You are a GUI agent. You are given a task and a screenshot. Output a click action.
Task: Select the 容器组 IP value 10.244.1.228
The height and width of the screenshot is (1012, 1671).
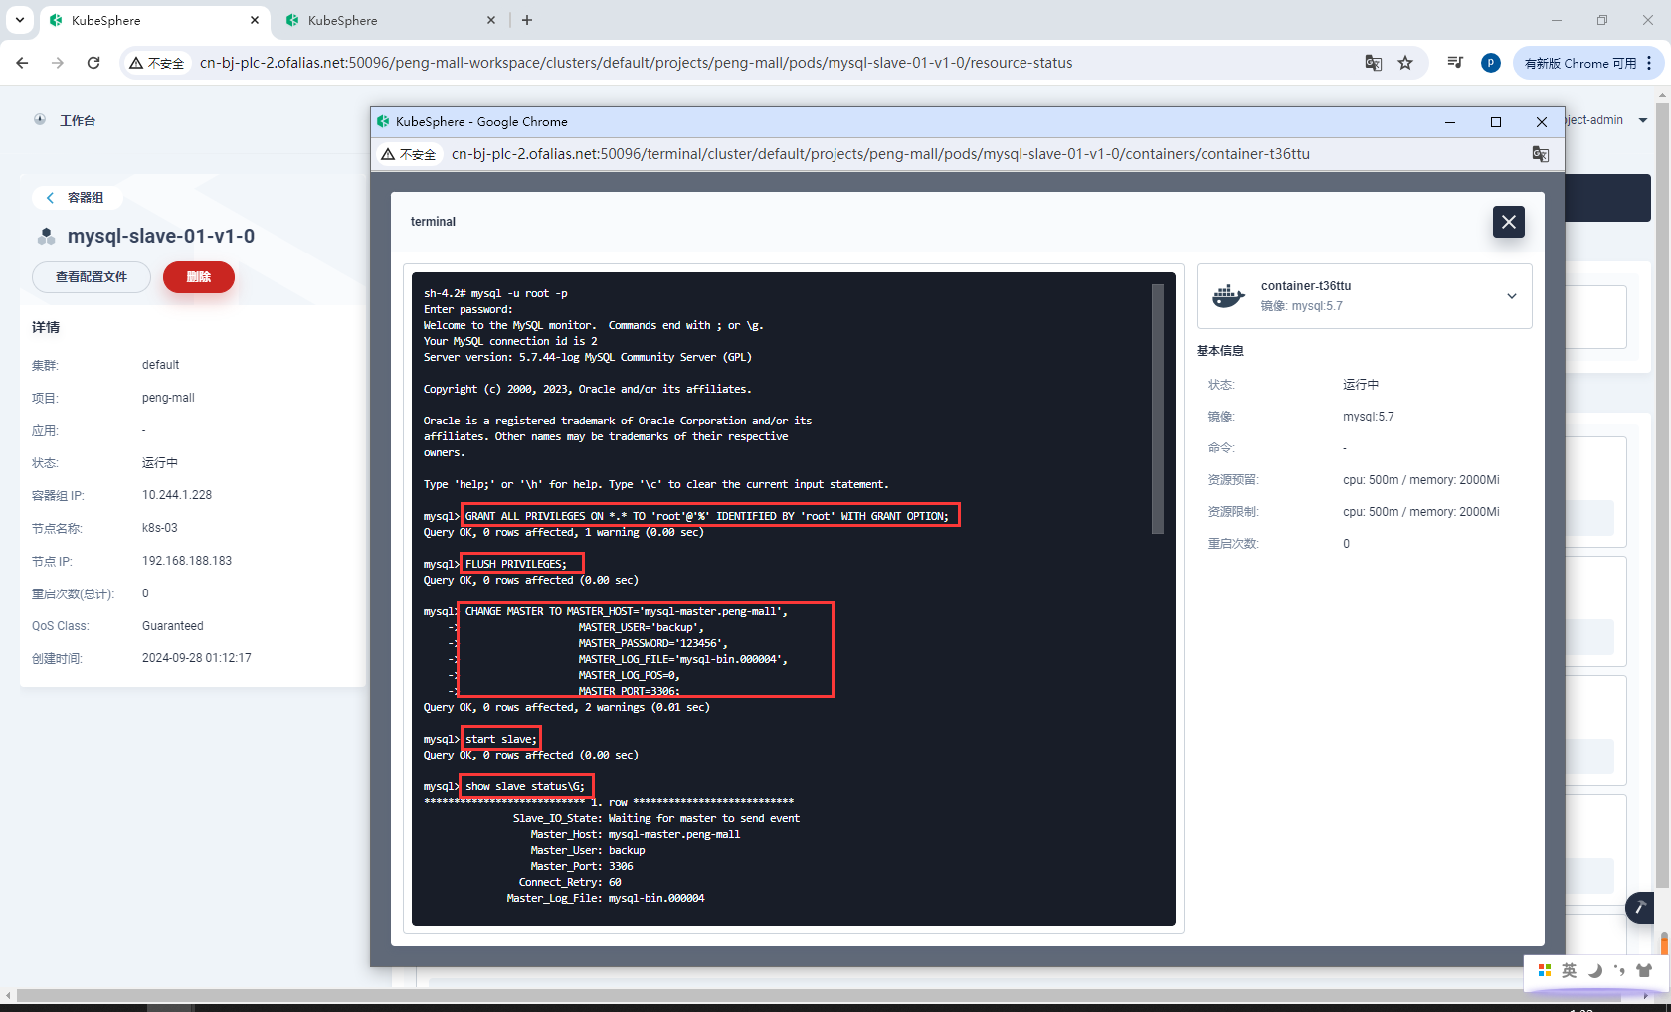pos(177,495)
